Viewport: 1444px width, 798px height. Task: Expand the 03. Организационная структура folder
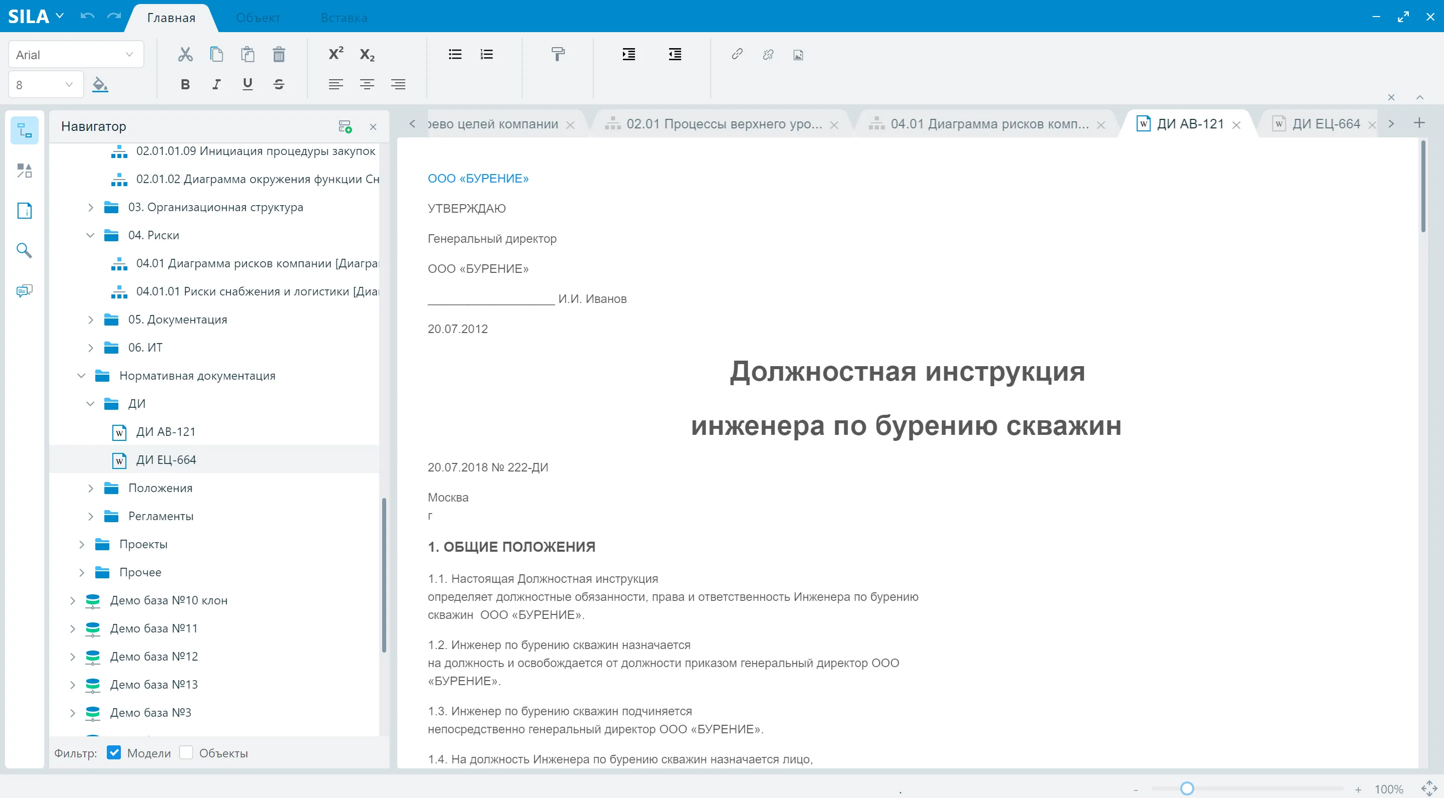(91, 207)
